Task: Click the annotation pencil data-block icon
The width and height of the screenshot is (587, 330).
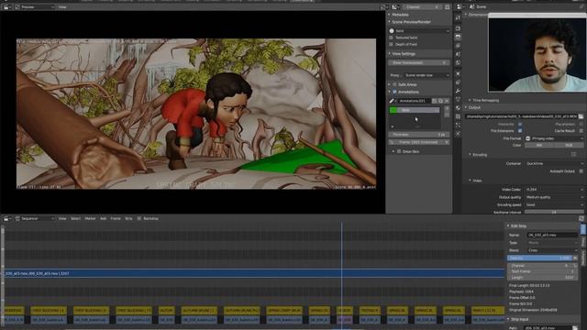Action: (x=392, y=101)
